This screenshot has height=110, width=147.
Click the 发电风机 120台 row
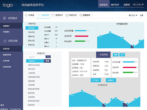click(x=101, y=62)
